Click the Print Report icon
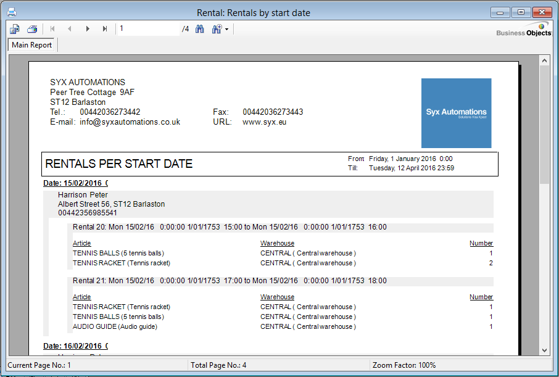Screen dimensions: 559x377 click(x=32, y=29)
